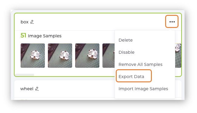Screen dimensions: 197x113
Task: Click the 51 sample count number
Action: (x=23, y=36)
